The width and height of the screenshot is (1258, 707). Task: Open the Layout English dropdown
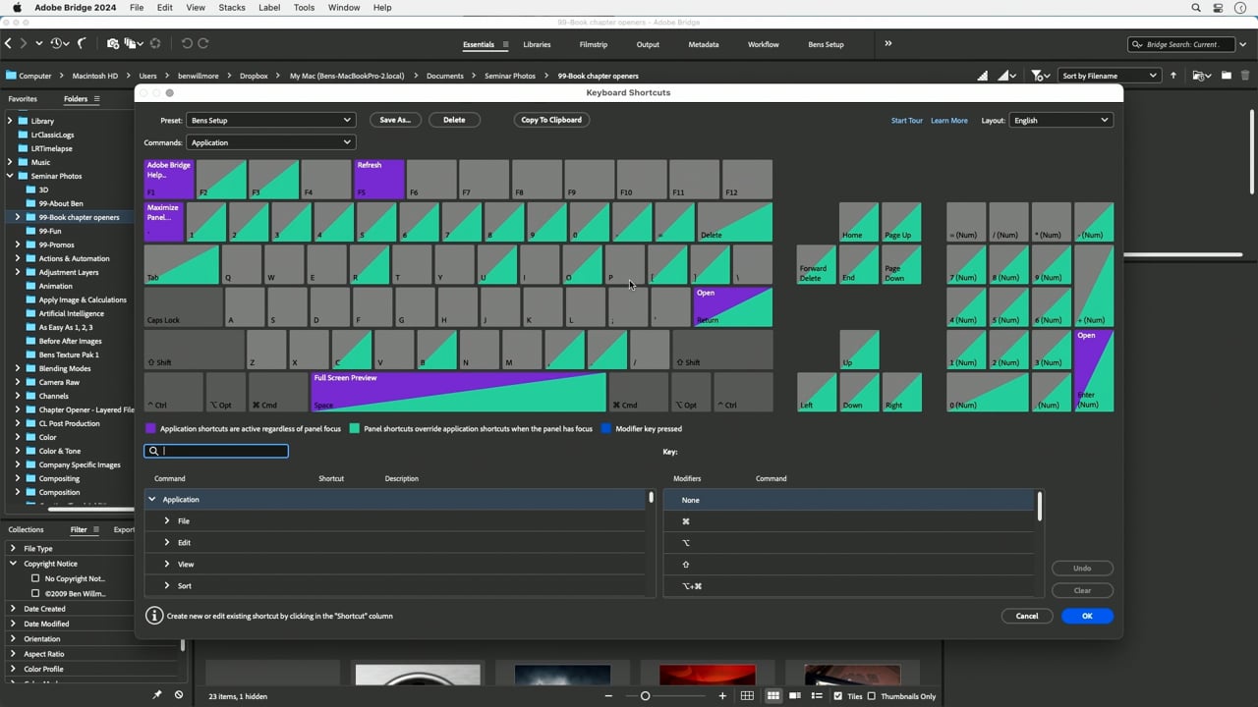point(1060,120)
